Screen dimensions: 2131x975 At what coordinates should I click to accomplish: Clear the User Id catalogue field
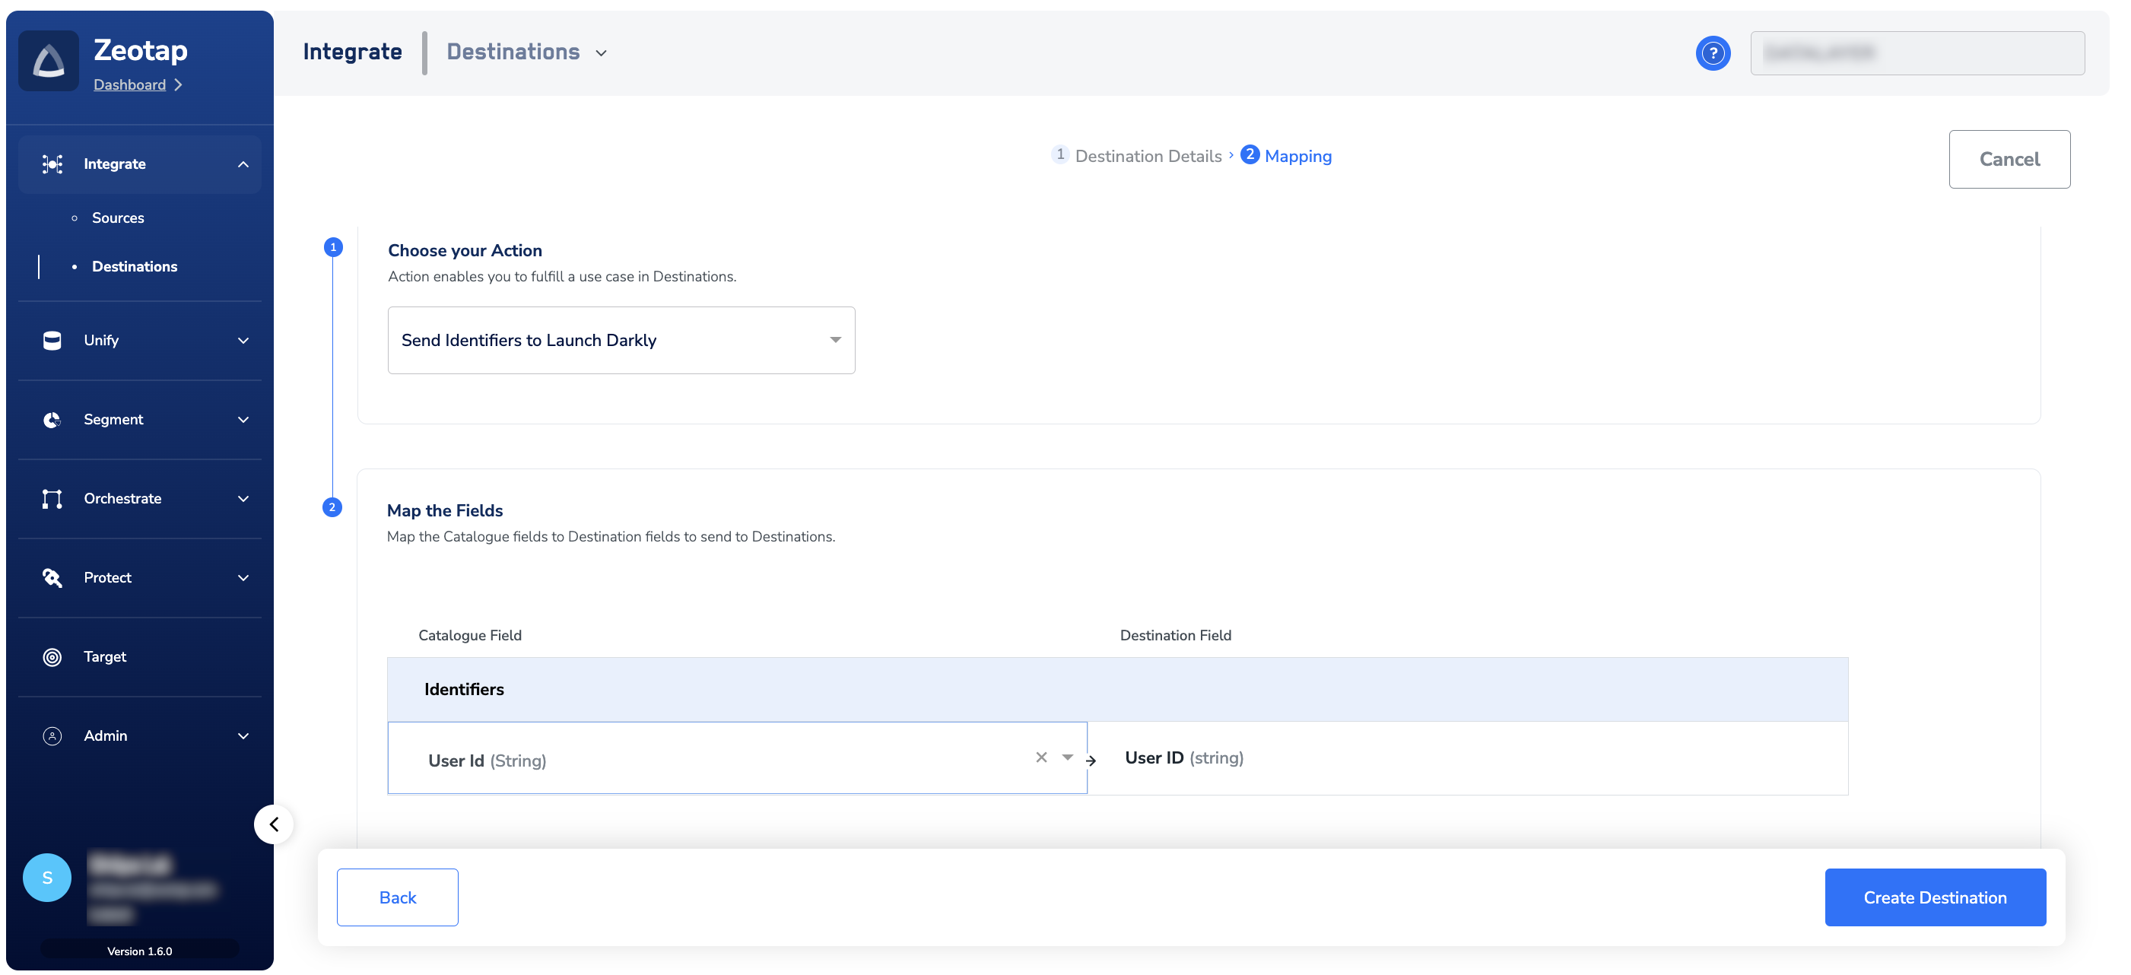(x=1040, y=757)
